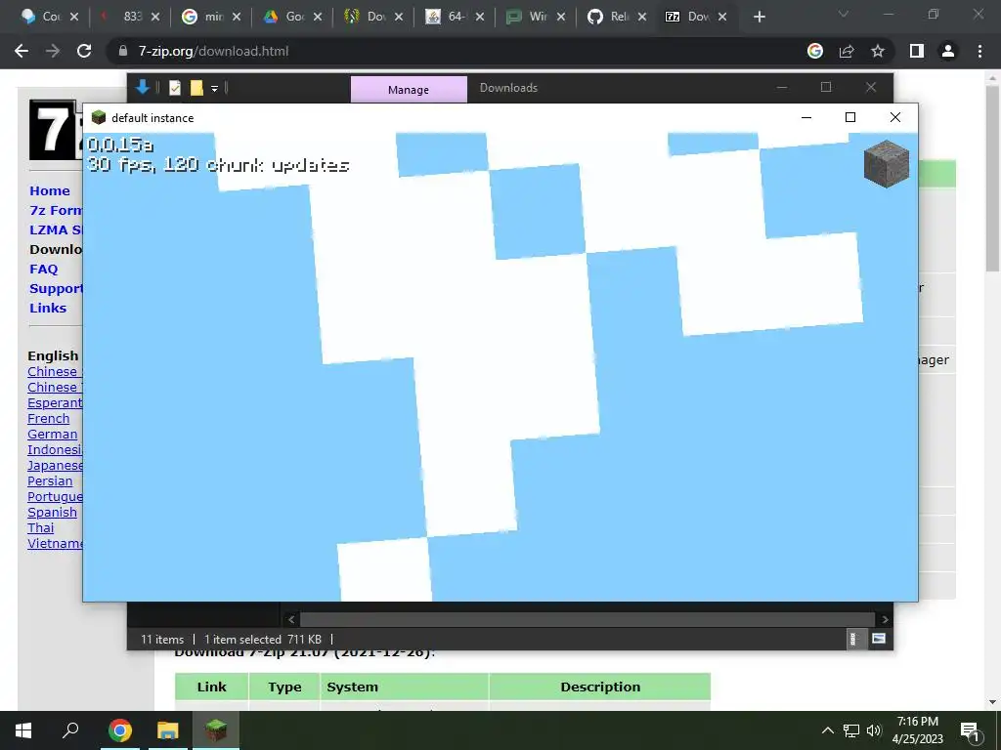
Task: Open notification center icon
Action: click(x=970, y=731)
